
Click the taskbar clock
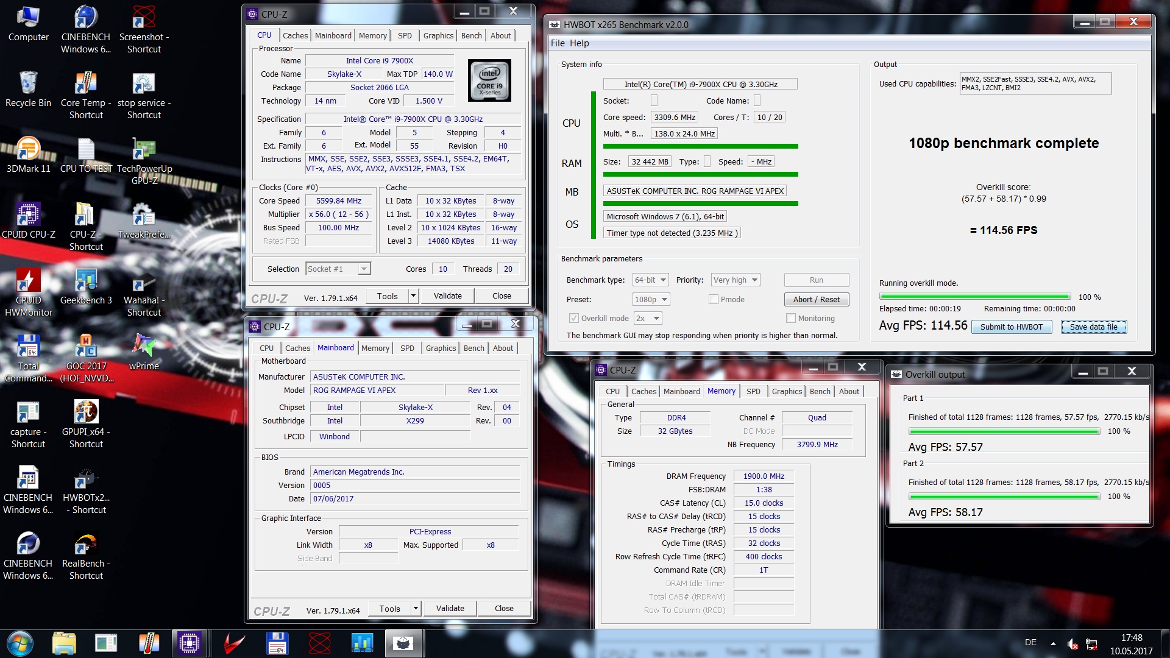pyautogui.click(x=1131, y=644)
